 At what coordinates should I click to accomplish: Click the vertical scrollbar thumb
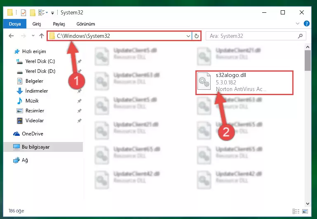pos(308,61)
